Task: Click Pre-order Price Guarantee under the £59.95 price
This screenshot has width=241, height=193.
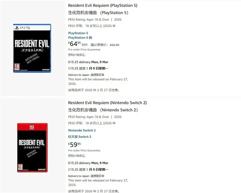Action: [x=84, y=150]
